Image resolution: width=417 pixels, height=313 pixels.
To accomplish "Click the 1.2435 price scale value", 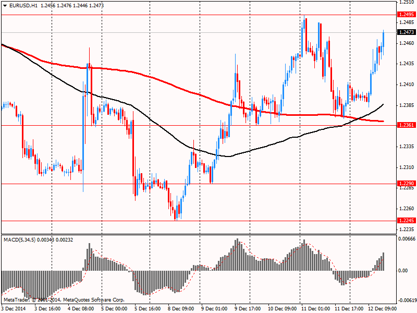I will tap(407, 64).
